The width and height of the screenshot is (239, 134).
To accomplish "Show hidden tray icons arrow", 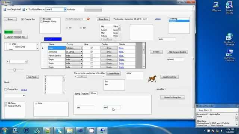I will [x=204, y=131].
